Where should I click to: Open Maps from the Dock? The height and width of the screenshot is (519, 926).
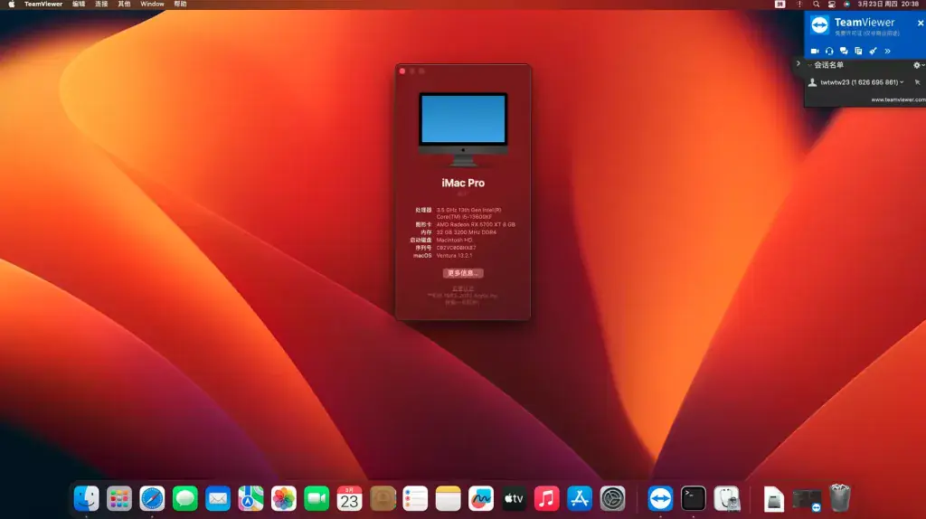point(251,498)
